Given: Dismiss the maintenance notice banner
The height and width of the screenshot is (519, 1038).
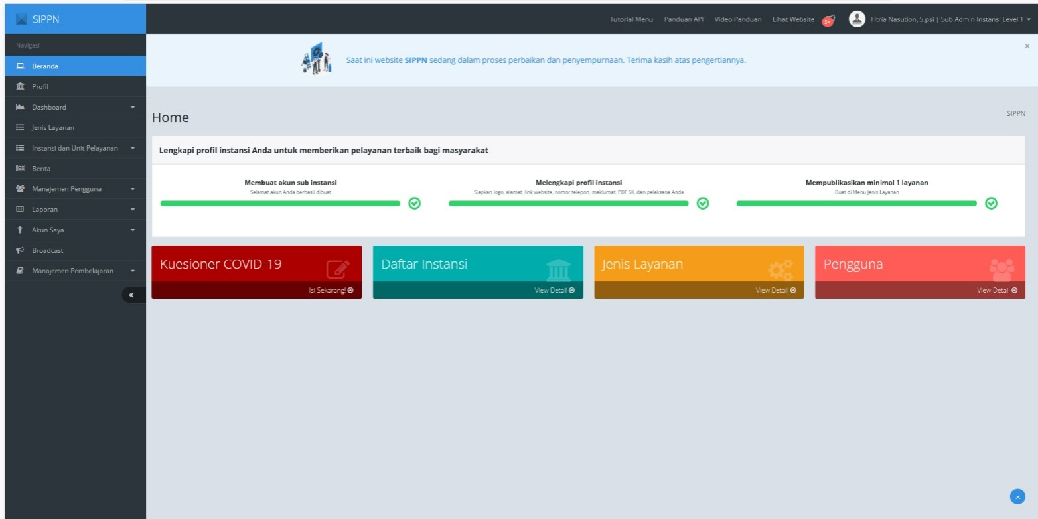Looking at the screenshot, I should 1027,46.
